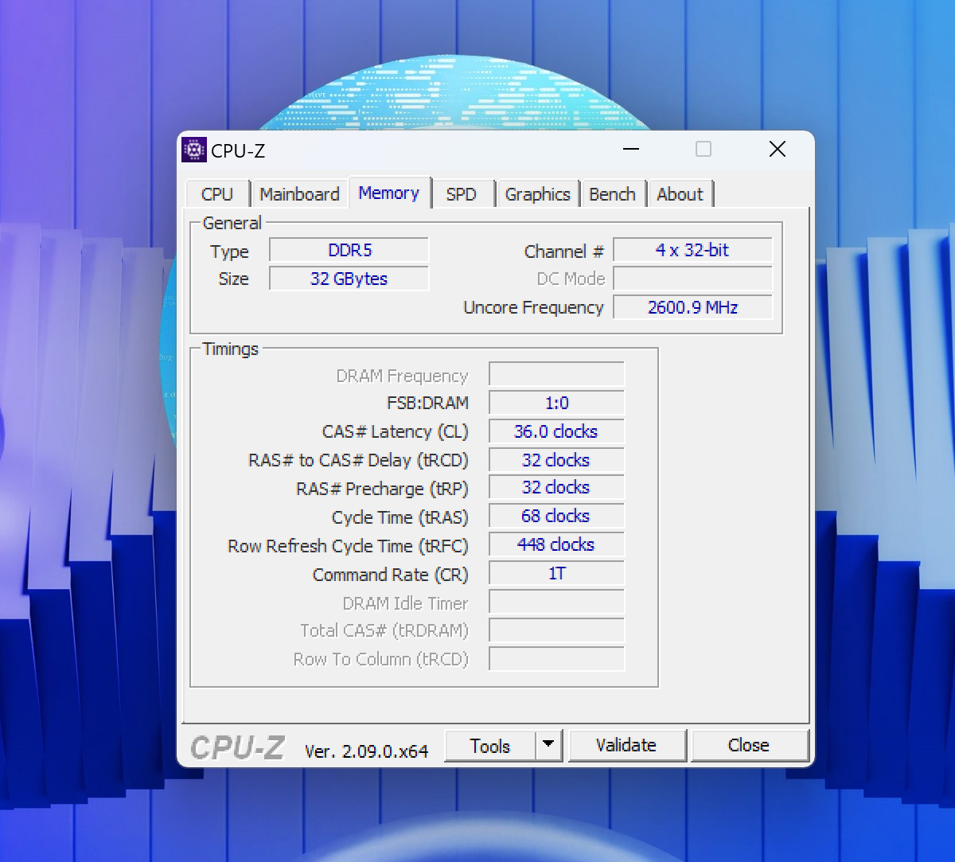The width and height of the screenshot is (955, 862).
Task: Click the "General" group heading
Action: click(x=232, y=223)
